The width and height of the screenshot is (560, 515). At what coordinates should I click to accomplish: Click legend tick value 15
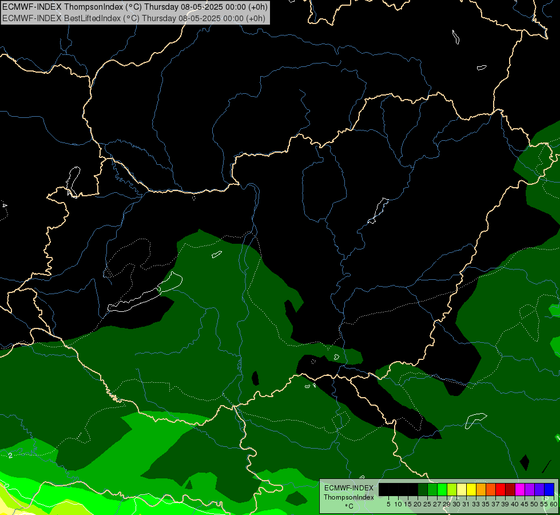(408, 504)
